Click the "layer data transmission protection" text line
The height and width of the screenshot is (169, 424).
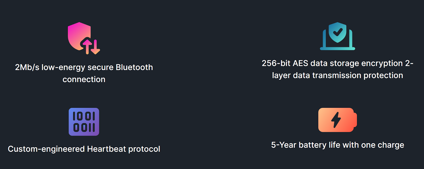(337, 75)
